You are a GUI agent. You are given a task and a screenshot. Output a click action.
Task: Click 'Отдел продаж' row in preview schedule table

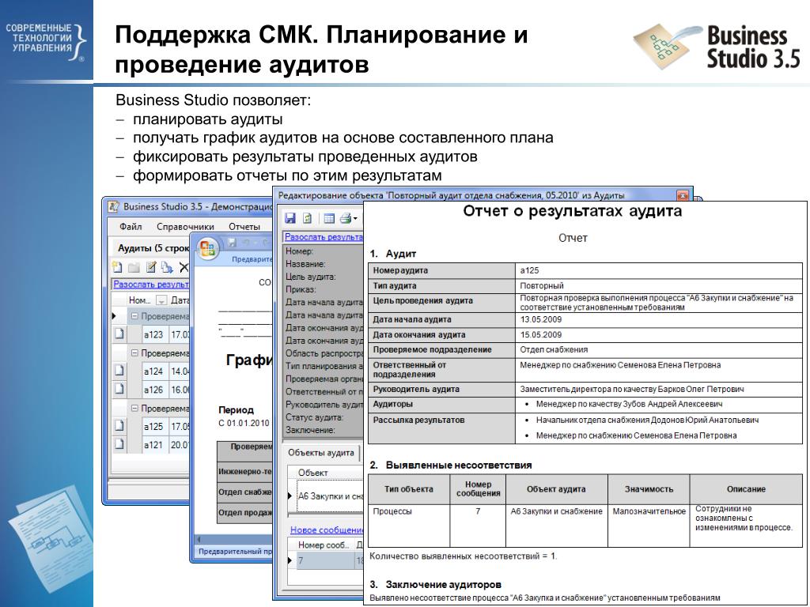tap(245, 512)
